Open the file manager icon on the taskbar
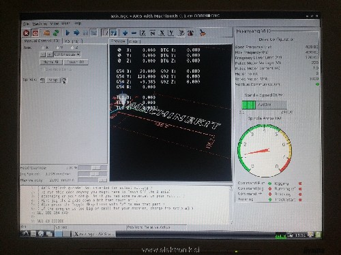Image resolution: width=341 pixels, height=255 pixels. (x=33, y=233)
